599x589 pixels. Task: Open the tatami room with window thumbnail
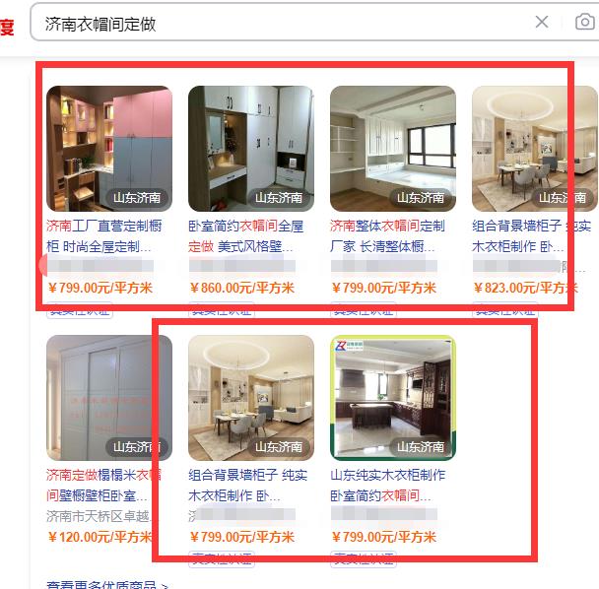[393, 149]
